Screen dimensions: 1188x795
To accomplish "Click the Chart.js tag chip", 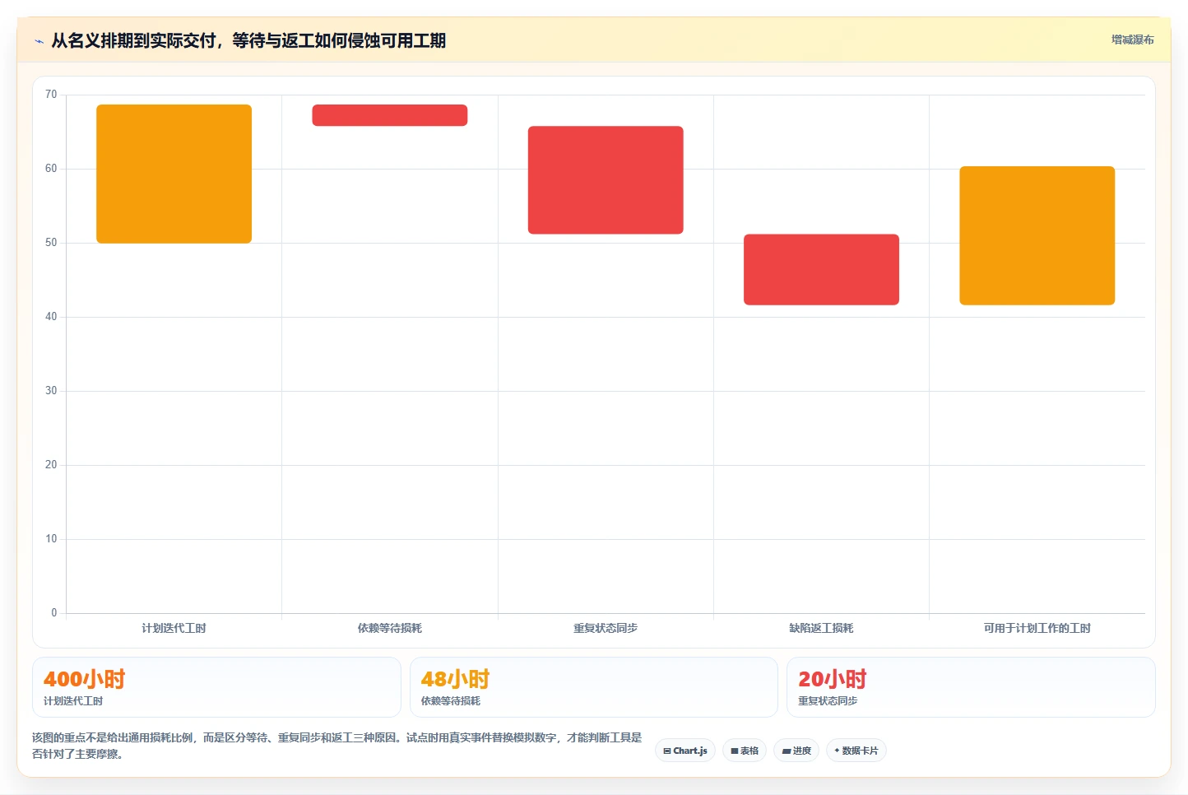I will (685, 751).
